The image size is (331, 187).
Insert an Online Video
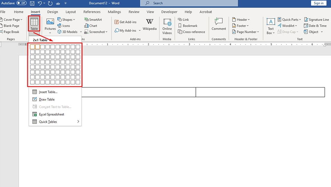[167, 26]
